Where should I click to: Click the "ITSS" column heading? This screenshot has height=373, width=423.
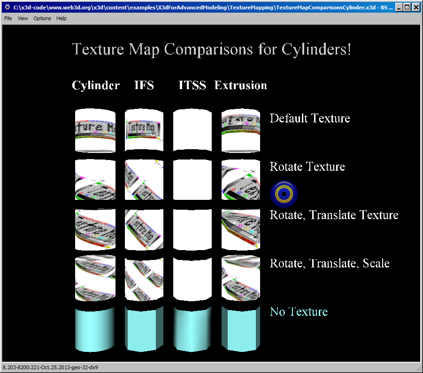click(x=192, y=85)
